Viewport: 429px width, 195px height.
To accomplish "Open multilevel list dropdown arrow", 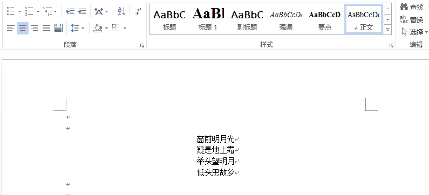I will pos(56,11).
